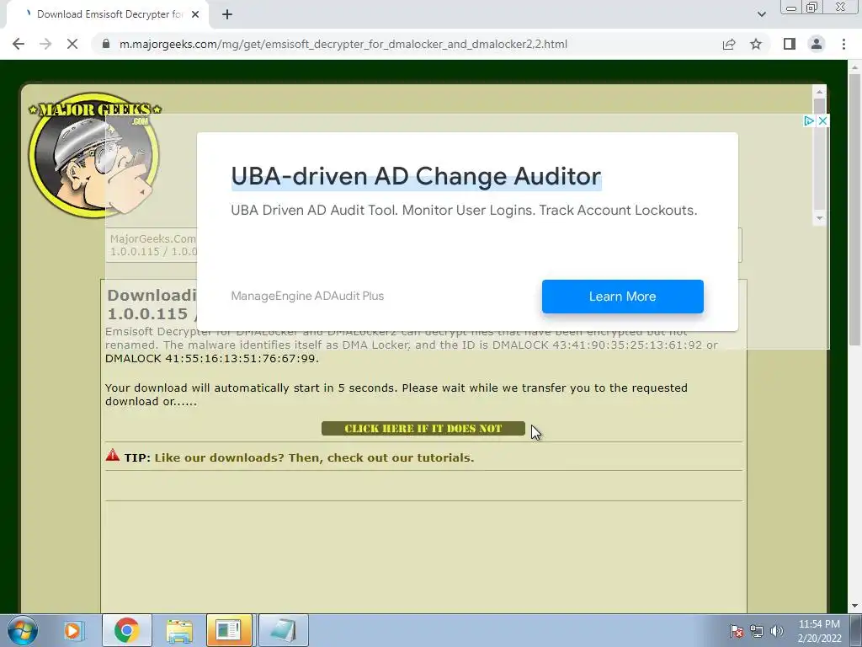Viewport: 862px width, 647px height.
Task: Open the check out our tutorials link
Action: (x=315, y=457)
